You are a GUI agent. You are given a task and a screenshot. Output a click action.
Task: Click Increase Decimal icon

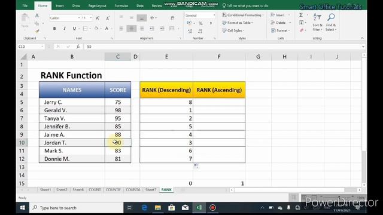190,31
